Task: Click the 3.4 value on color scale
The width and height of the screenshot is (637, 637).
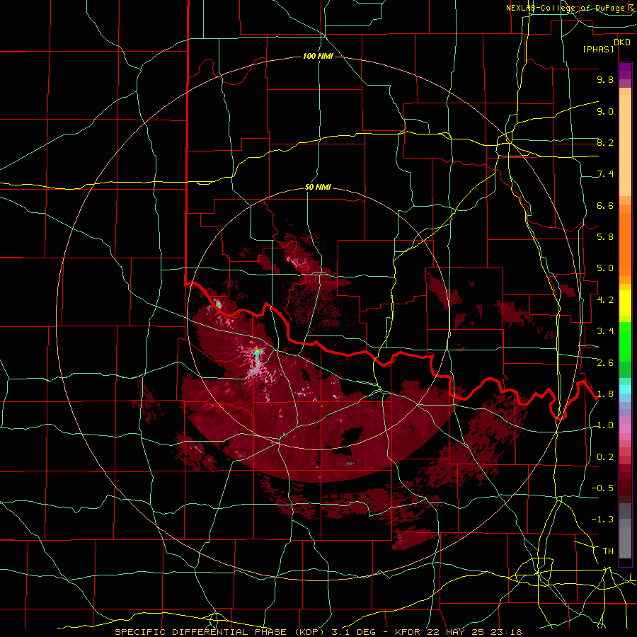Action: coord(605,331)
